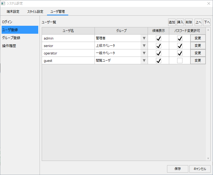Click the 削除 button to delete a user
Image resolution: width=213 pixels, height=175 pixels.
[189, 22]
